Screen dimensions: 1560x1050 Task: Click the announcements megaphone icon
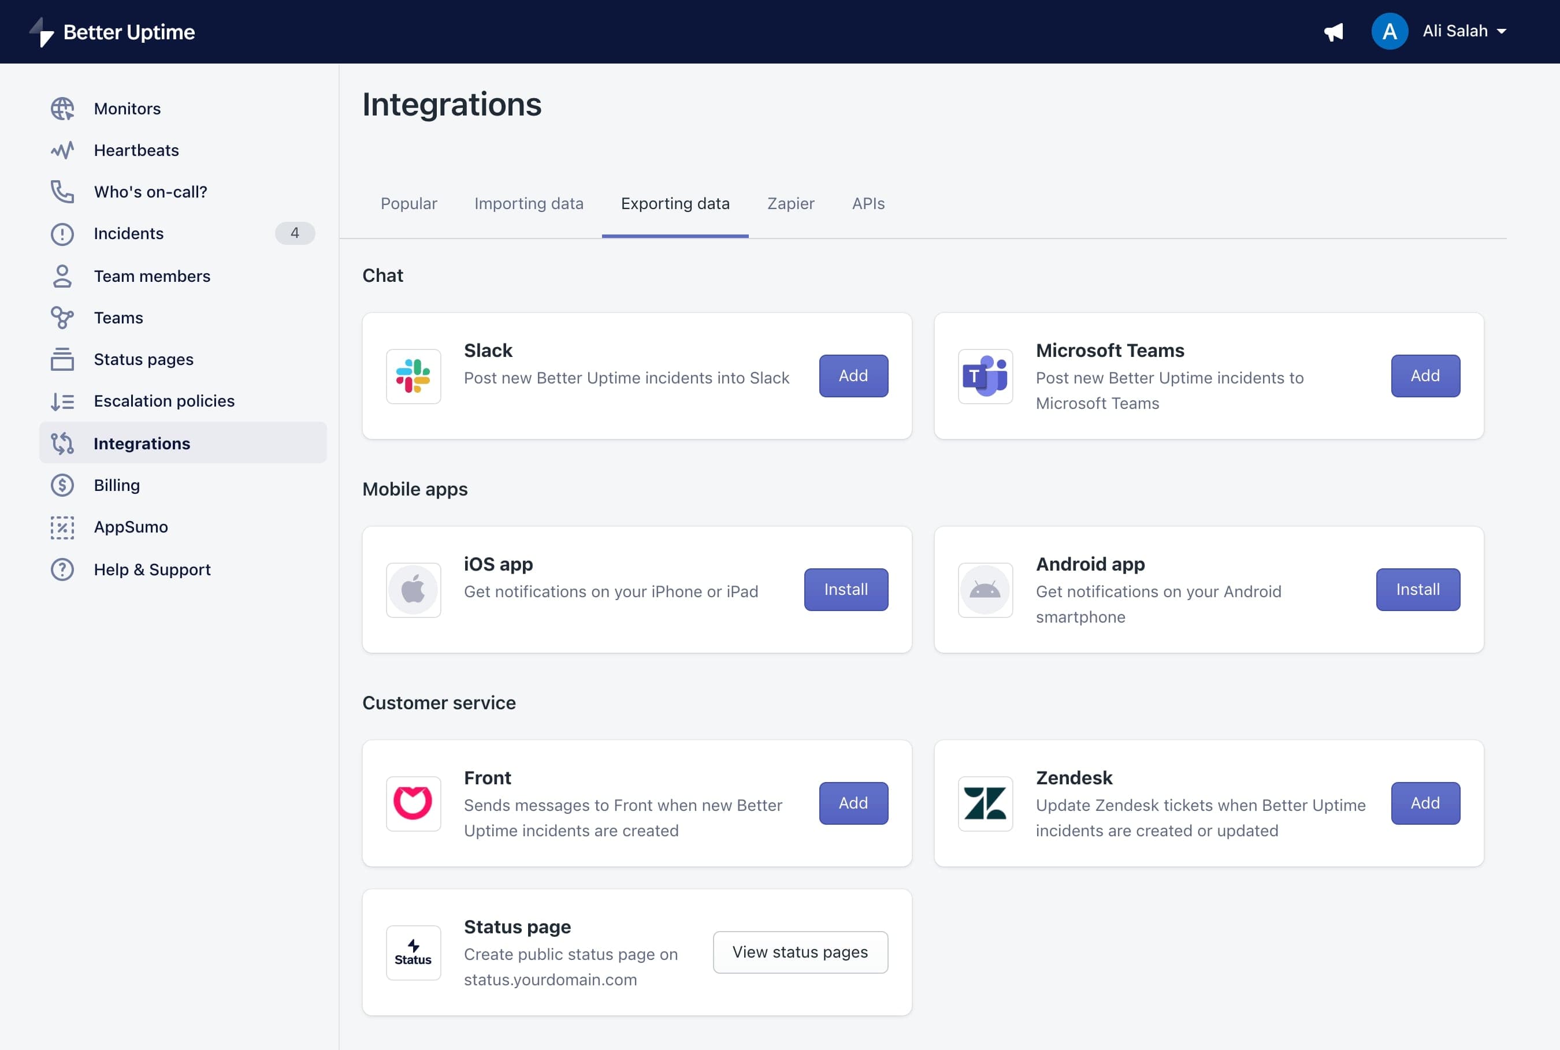(1333, 31)
